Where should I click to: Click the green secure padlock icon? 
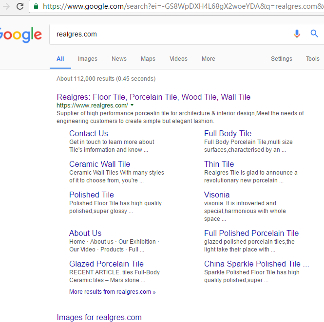coord(36,6)
